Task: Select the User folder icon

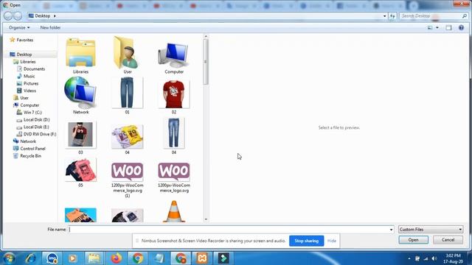Action: pyautogui.click(x=127, y=52)
